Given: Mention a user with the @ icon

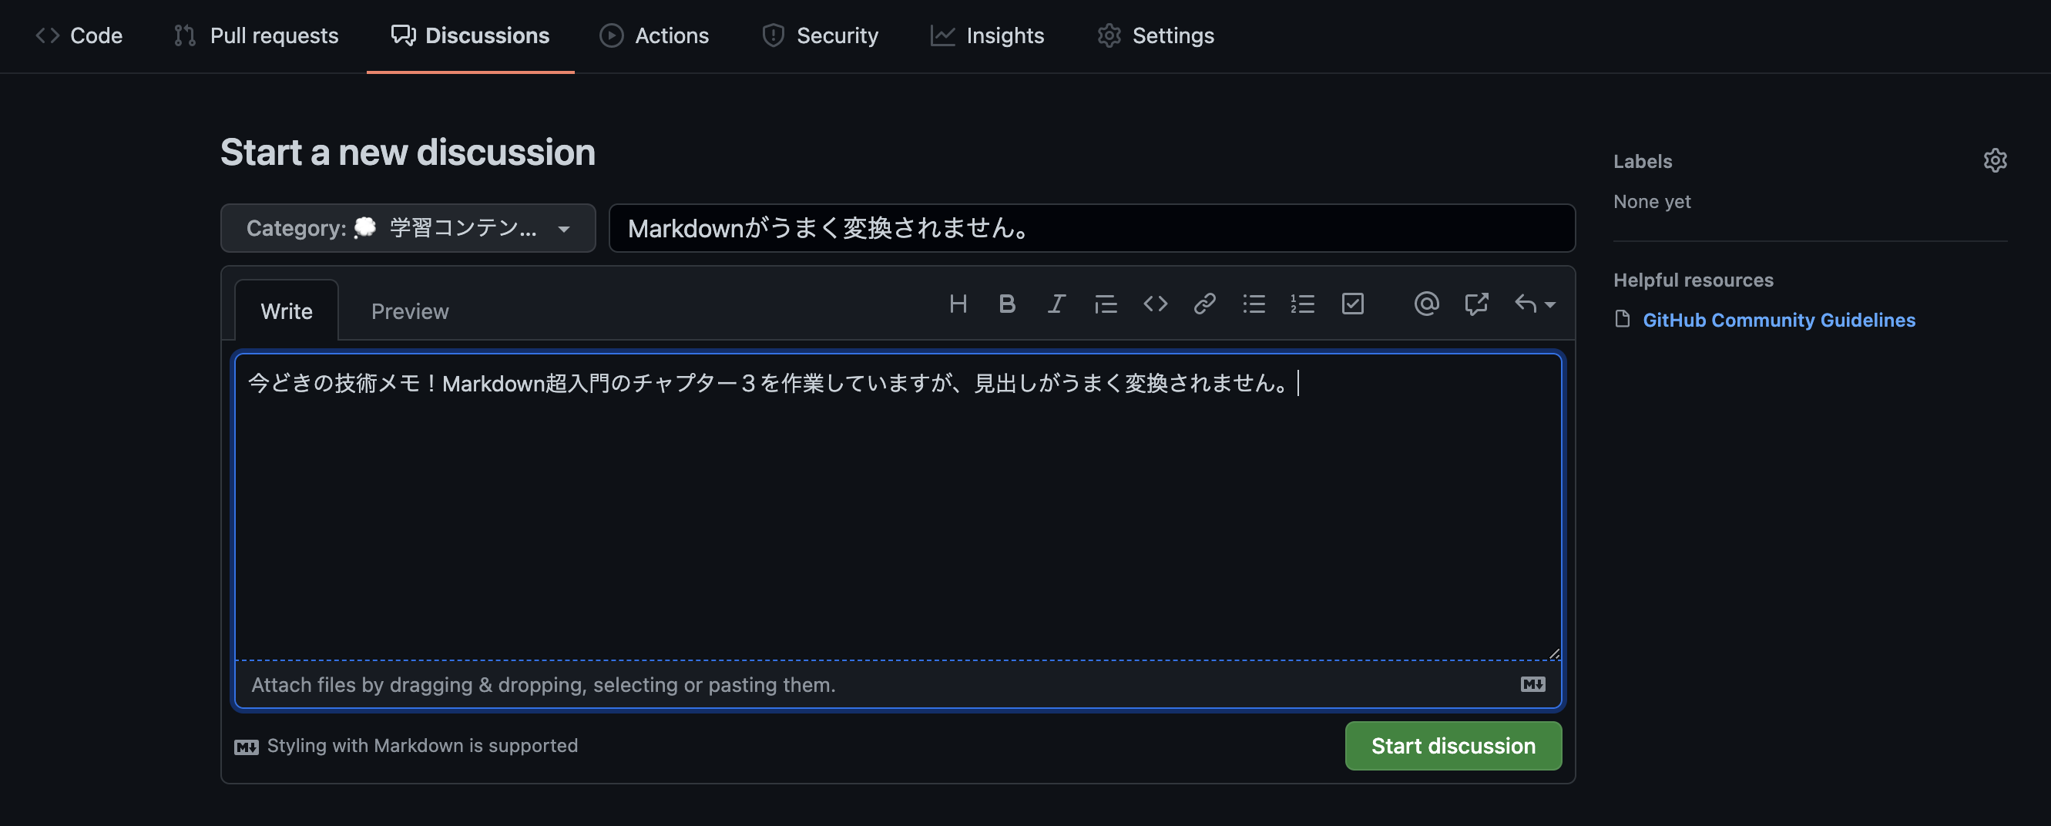Looking at the screenshot, I should pos(1426,304).
